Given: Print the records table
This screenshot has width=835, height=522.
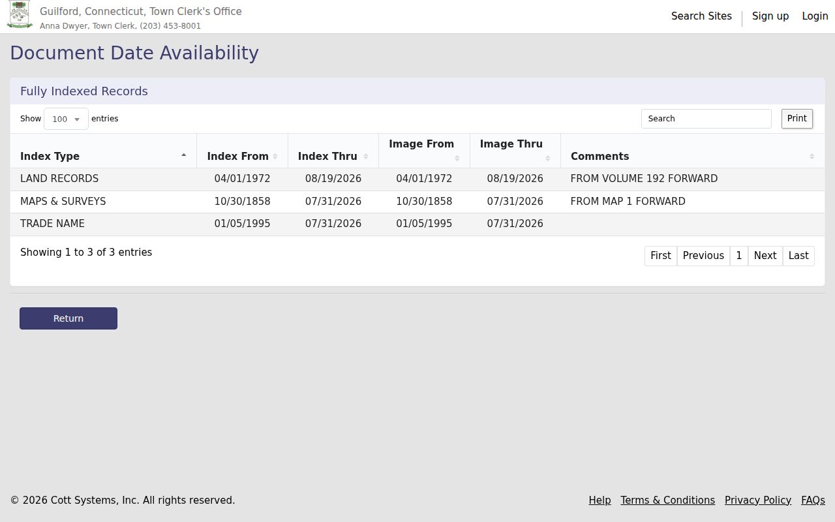Looking at the screenshot, I should (x=797, y=119).
